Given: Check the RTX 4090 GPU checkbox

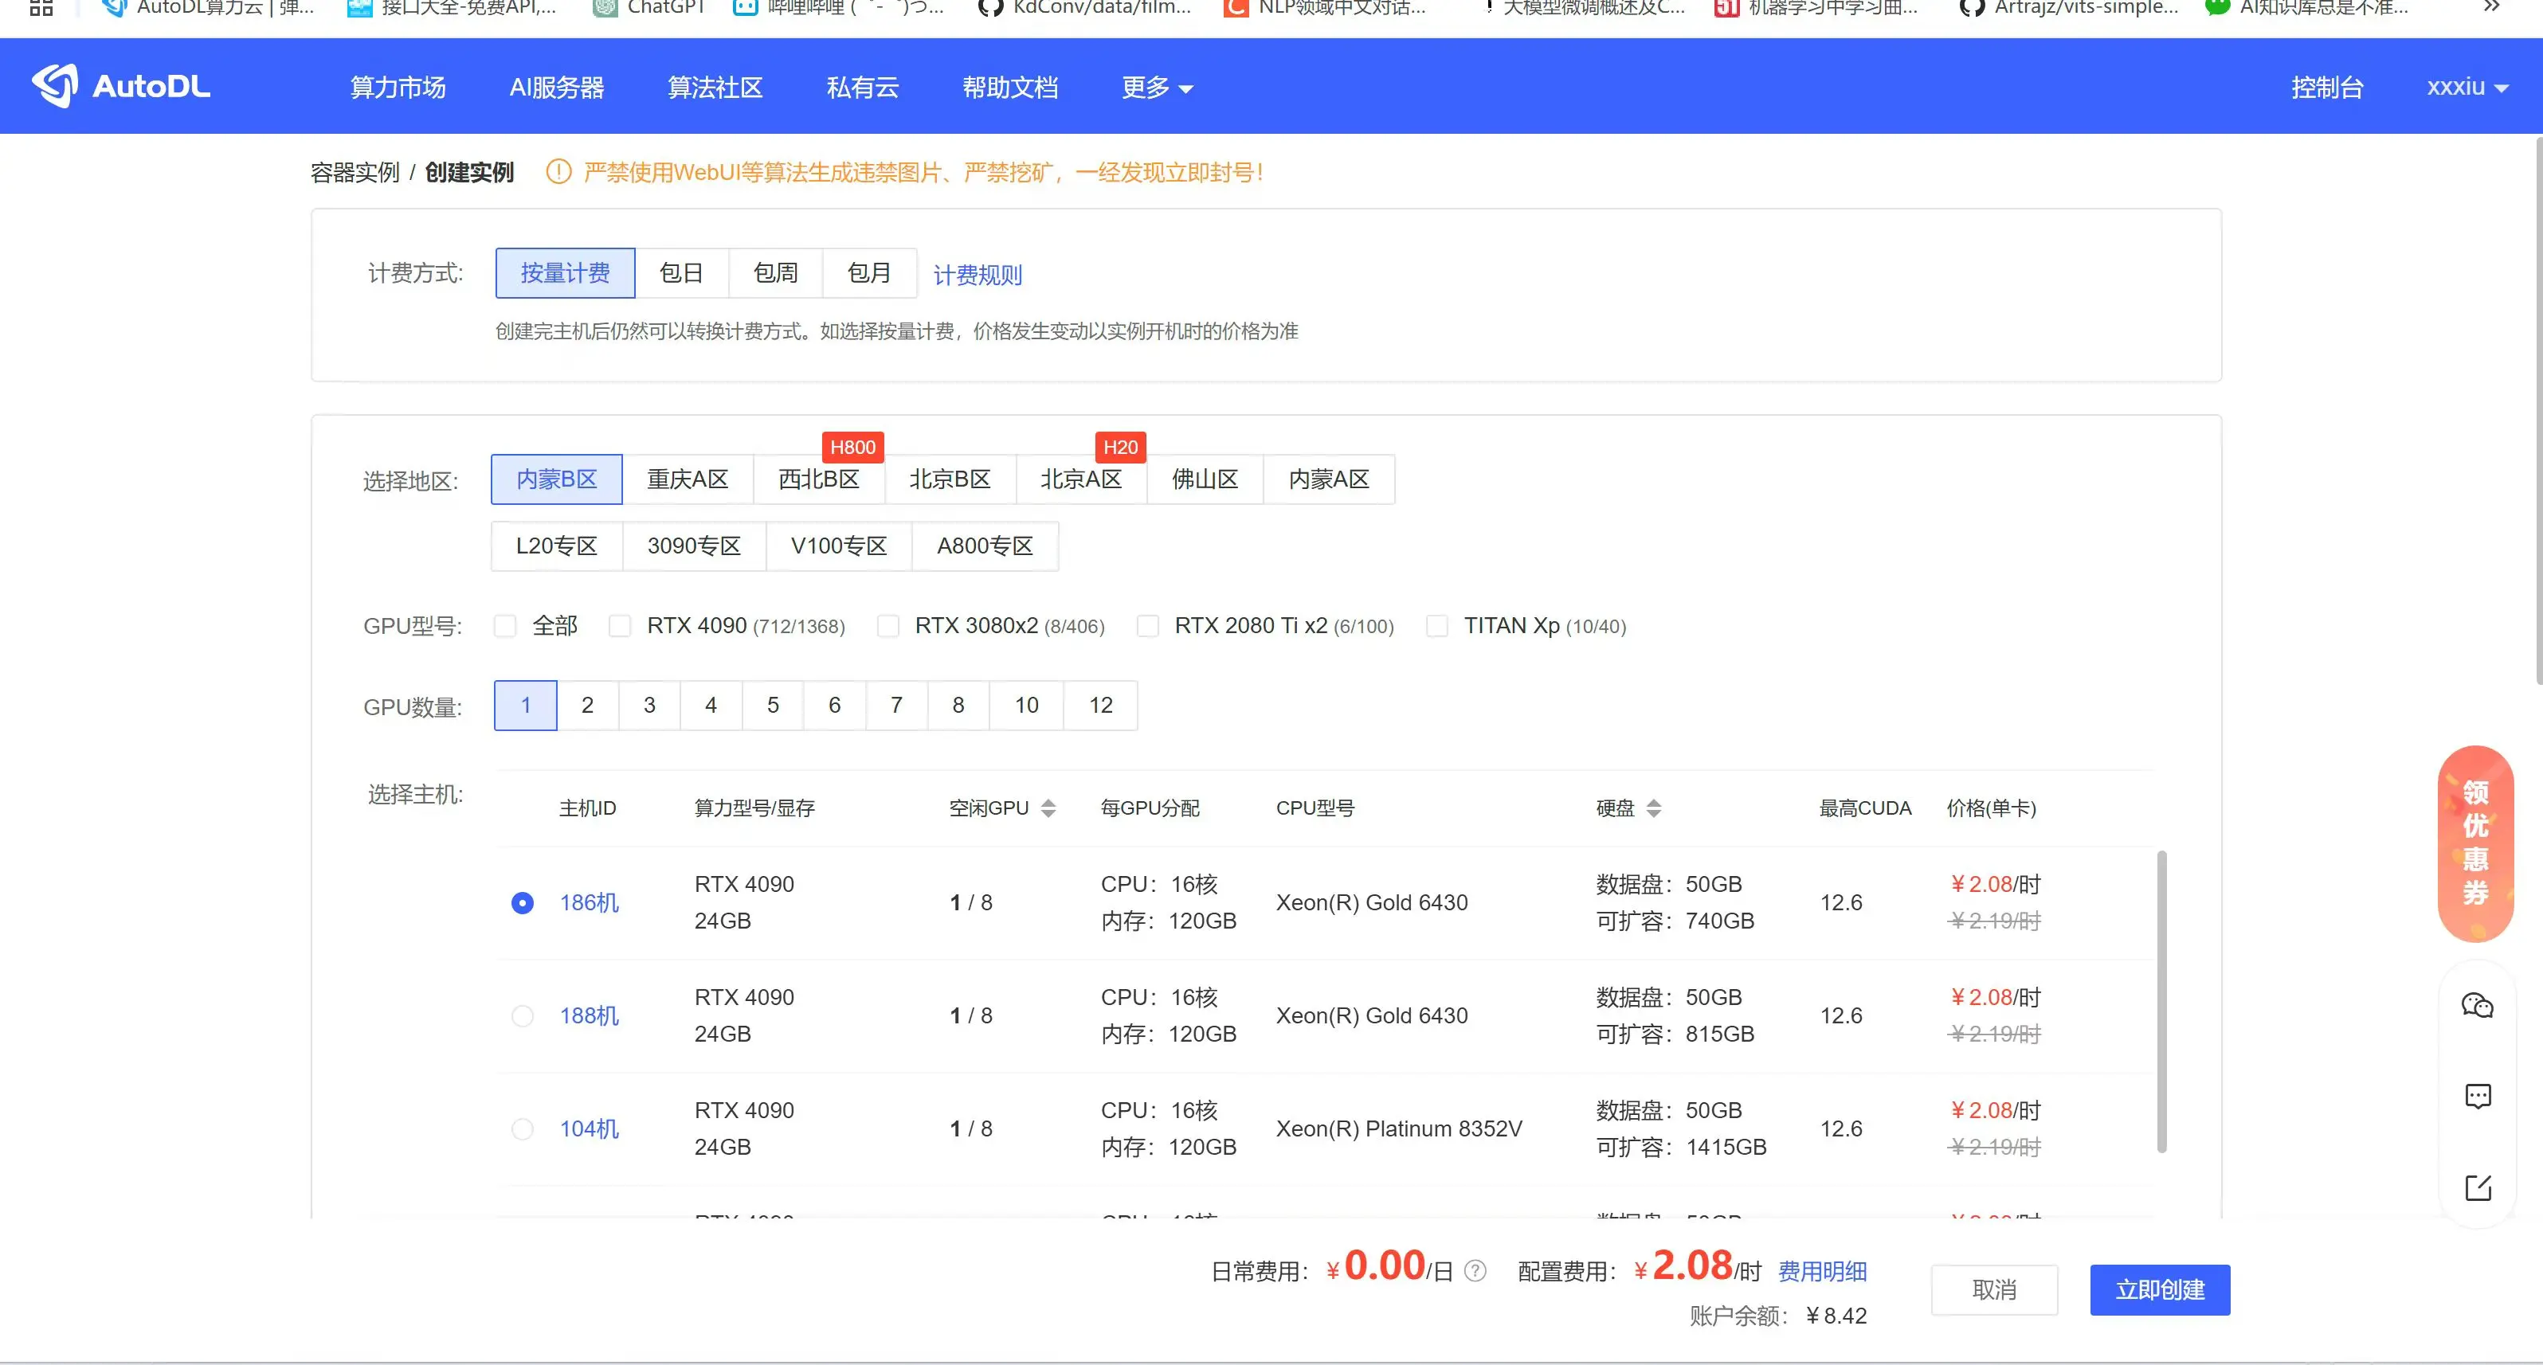Looking at the screenshot, I should point(620,626).
